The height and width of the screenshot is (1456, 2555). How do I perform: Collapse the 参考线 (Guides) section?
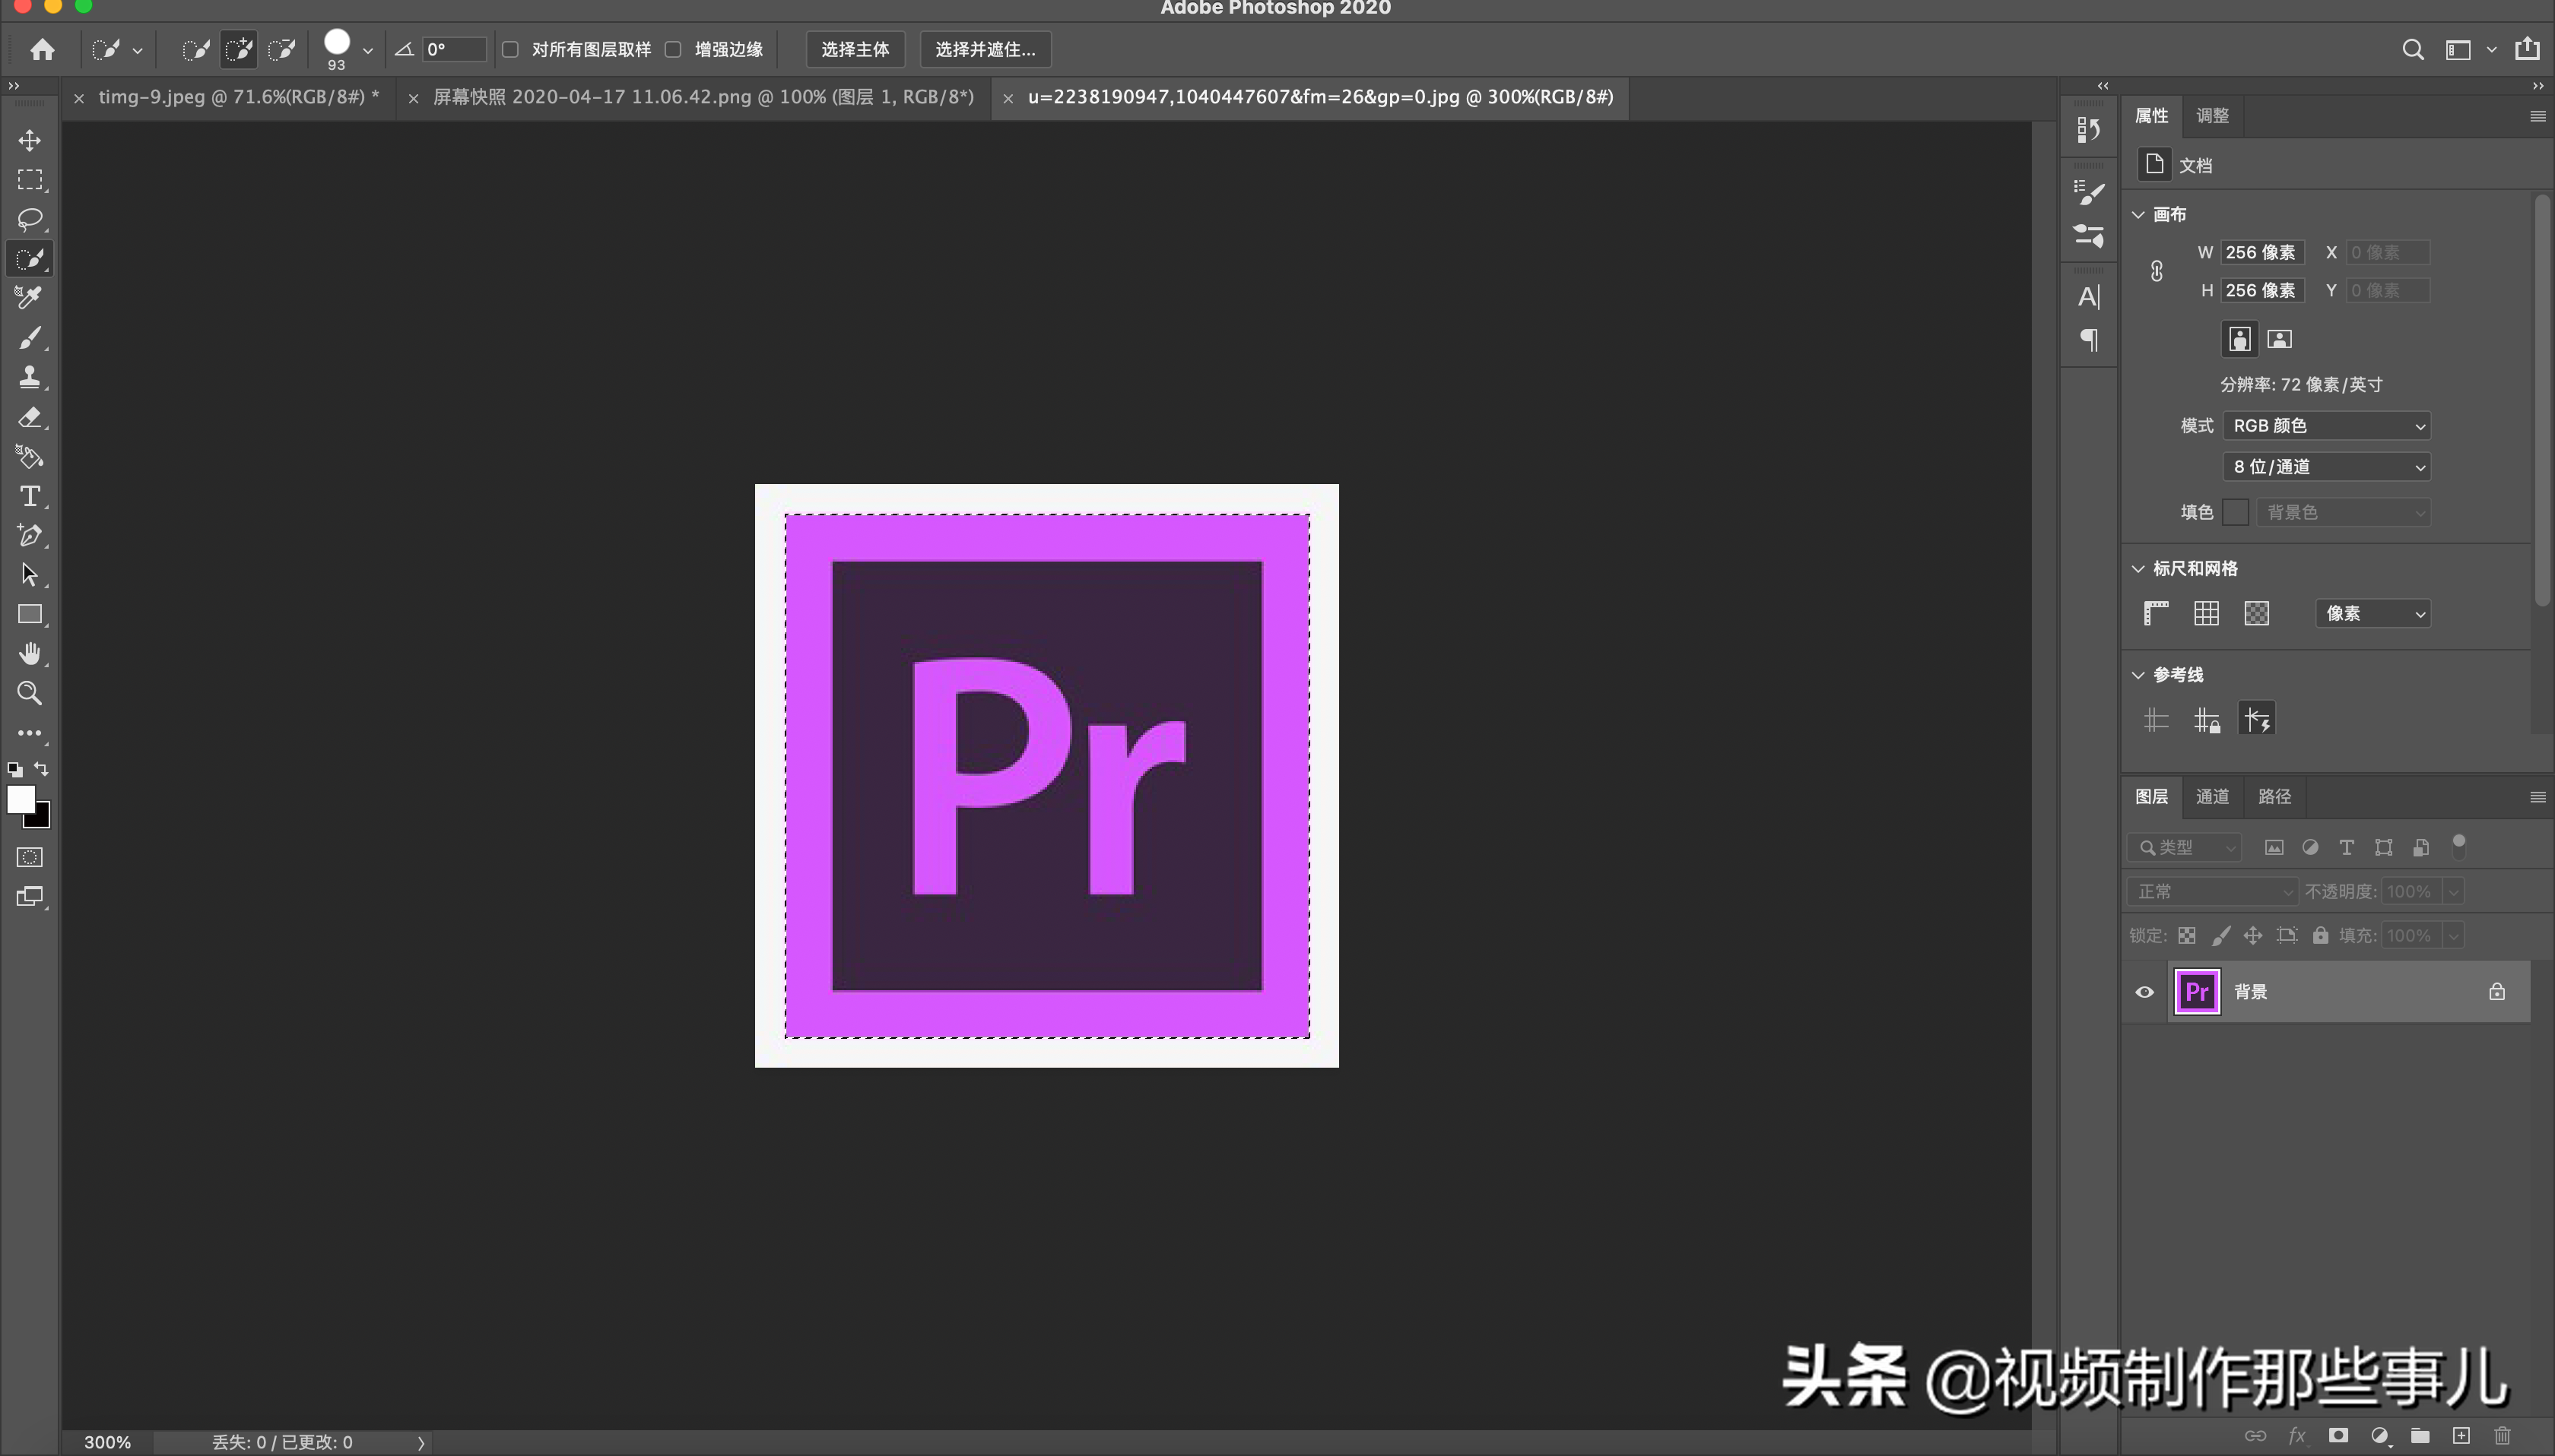point(2138,675)
